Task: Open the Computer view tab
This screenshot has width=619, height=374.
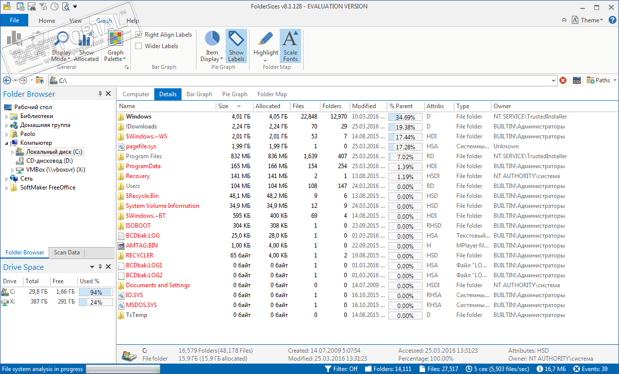Action: (x=136, y=94)
